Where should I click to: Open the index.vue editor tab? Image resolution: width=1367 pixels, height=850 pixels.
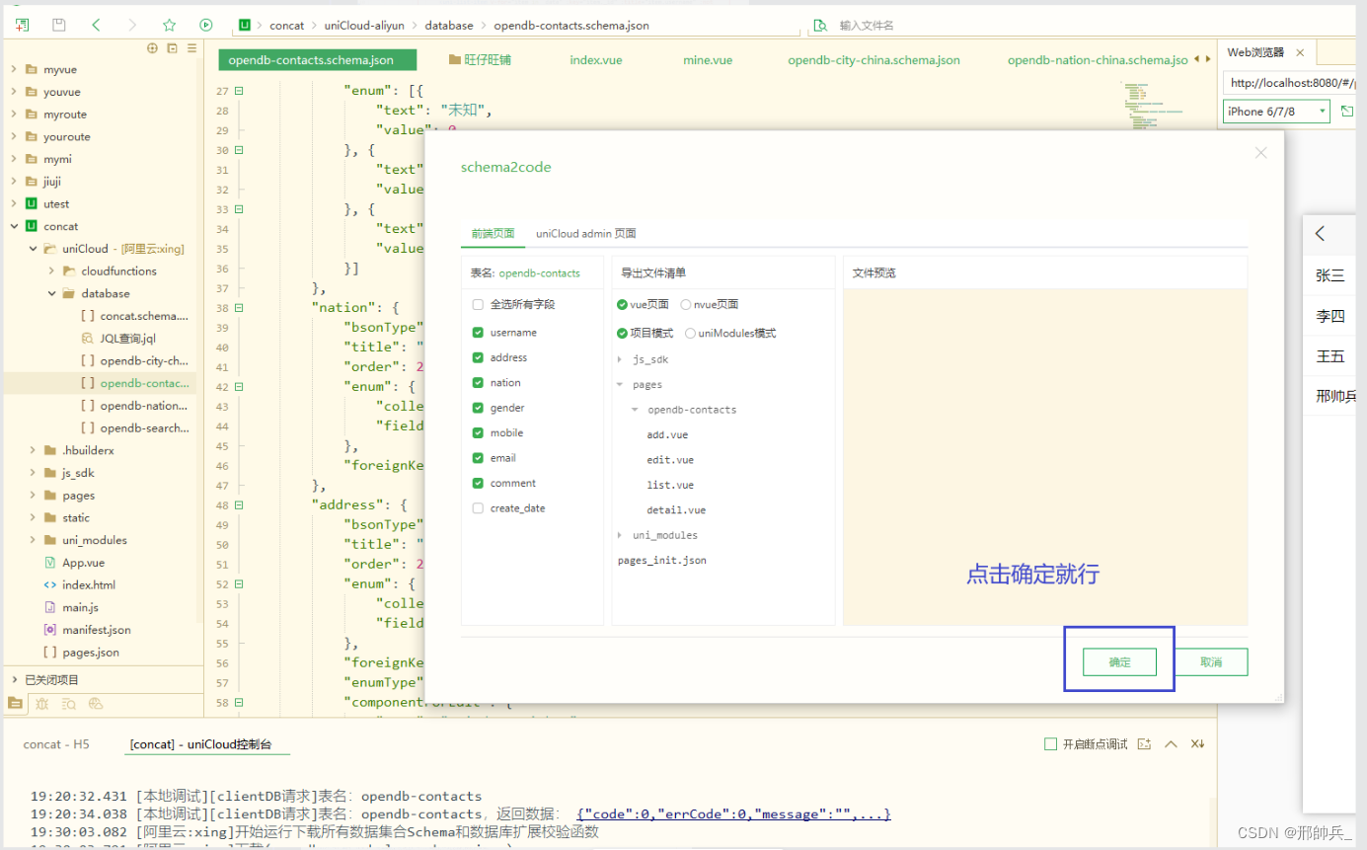pos(596,60)
